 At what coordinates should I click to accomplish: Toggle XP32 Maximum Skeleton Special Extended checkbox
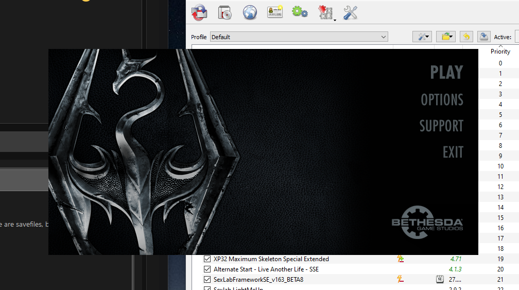tap(207, 259)
